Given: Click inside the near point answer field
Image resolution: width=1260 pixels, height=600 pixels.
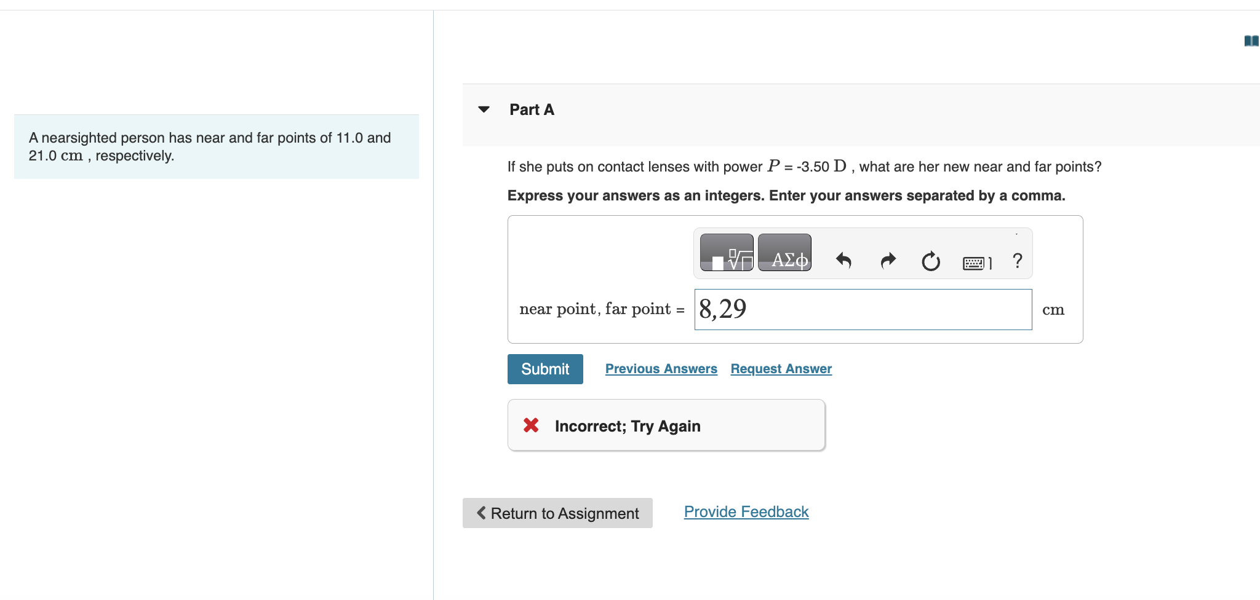Looking at the screenshot, I should pos(861,309).
